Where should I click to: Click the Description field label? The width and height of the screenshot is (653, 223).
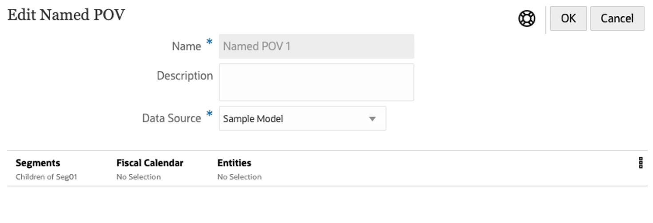coord(185,76)
